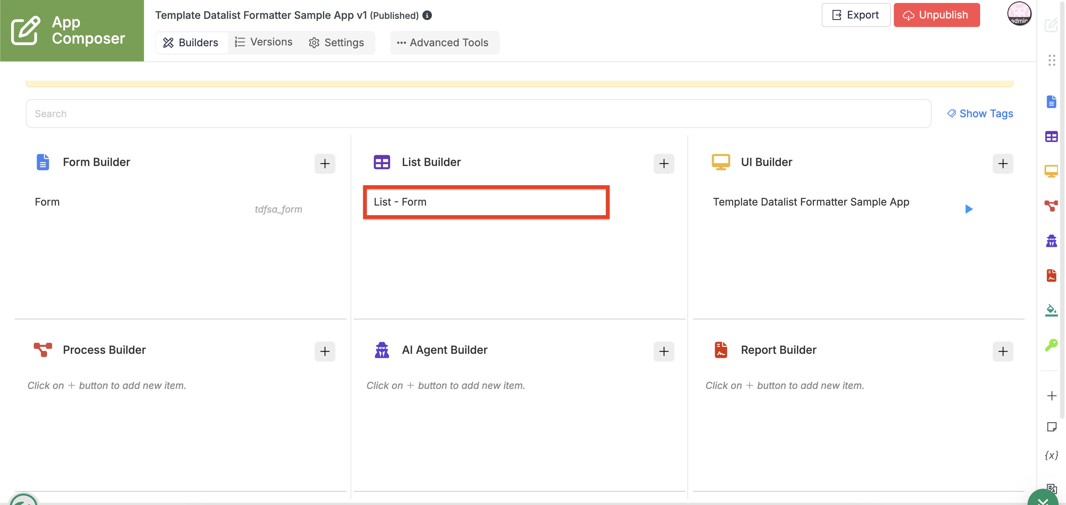1066x505 pixels.
Task: Open the List Builder purple table icon in sidebar
Action: click(1051, 136)
